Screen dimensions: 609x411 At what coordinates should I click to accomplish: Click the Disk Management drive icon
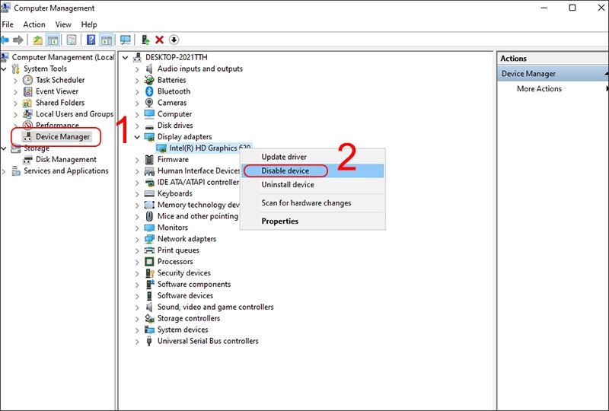point(27,160)
